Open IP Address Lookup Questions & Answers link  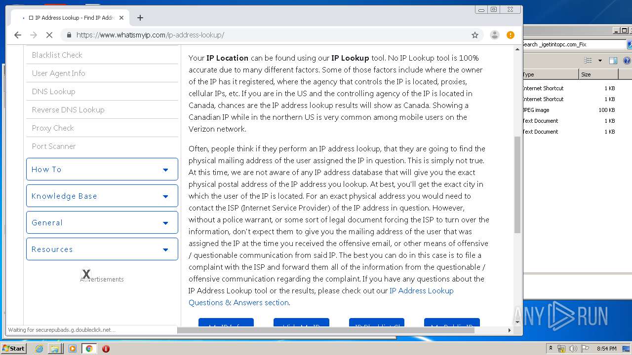[x=321, y=296]
